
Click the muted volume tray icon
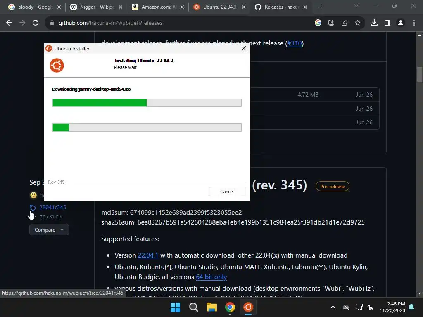pos(370,307)
